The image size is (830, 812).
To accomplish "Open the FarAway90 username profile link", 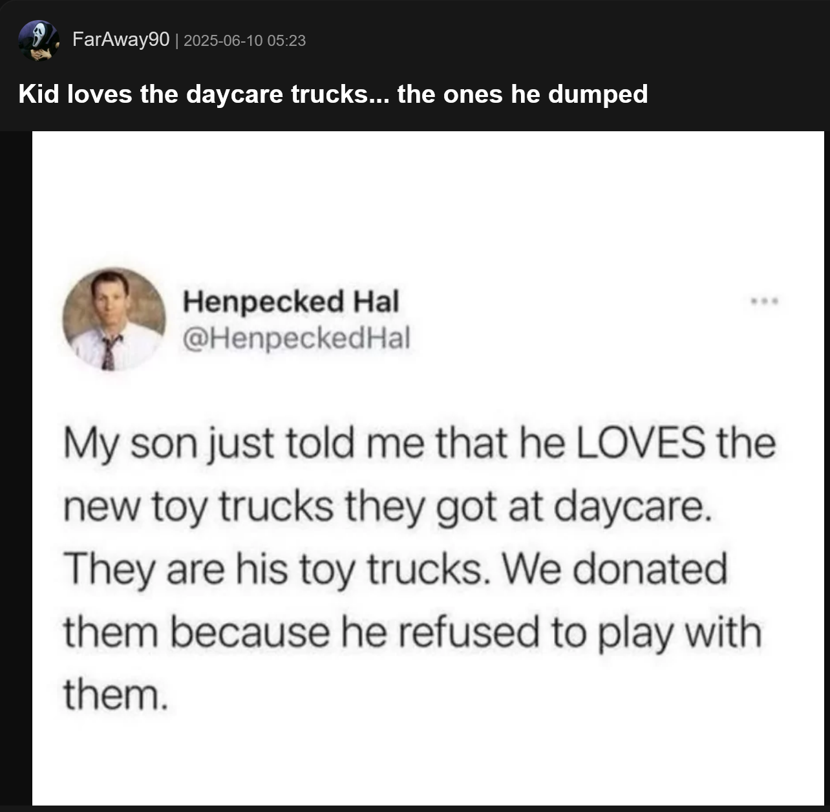I will (x=120, y=39).
